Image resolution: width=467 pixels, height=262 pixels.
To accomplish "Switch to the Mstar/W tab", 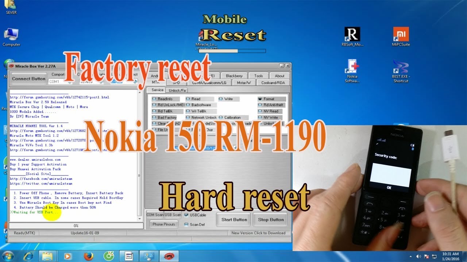I will point(244,83).
